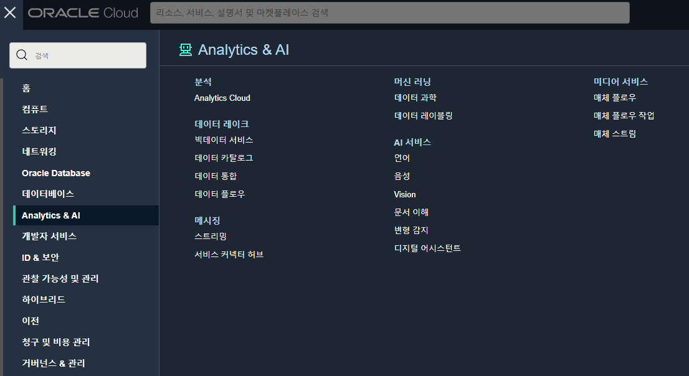
Task: Select 관찰 가능성 및 관리 category
Action: point(60,278)
